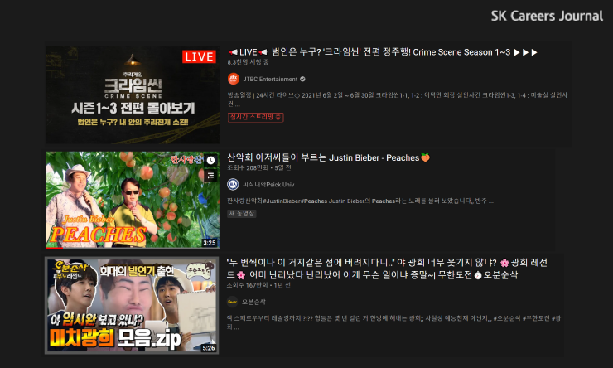Click the #오분순삭 #무한도전 description snippet
The image size is (613, 368).
(394, 322)
